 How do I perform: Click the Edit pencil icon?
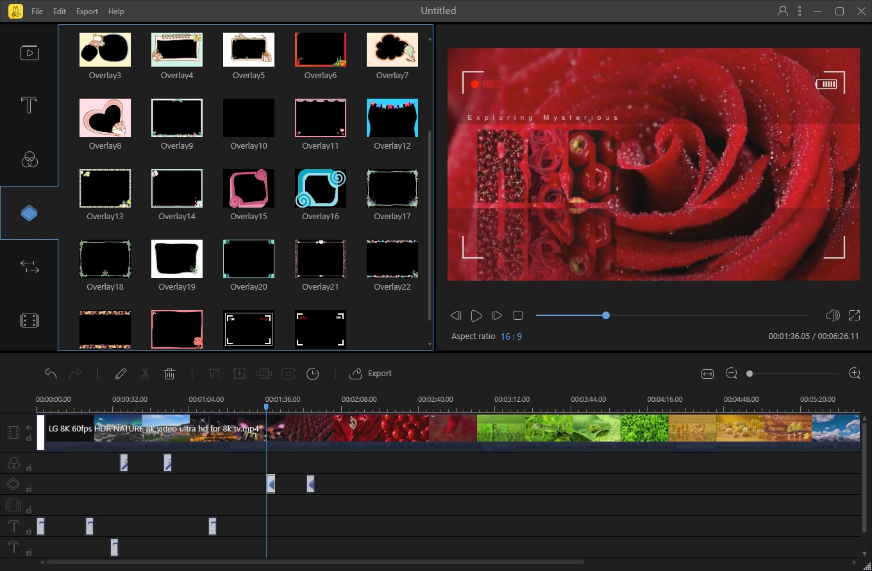pos(121,374)
